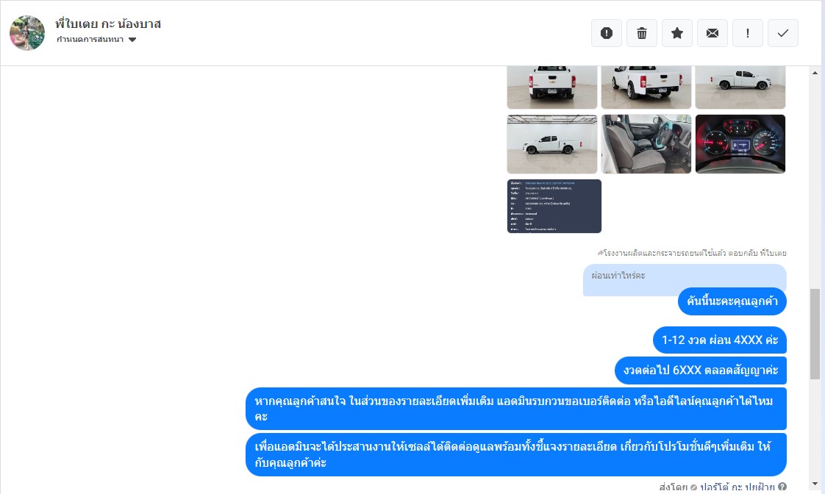Select the message งวดต่อไป 6XXX ตลอดสัญญาค่ะ
The height and width of the screenshot is (494, 825).
pyautogui.click(x=700, y=370)
